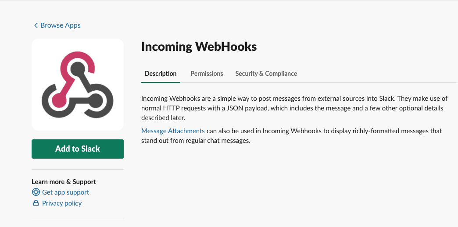
Task: Click the Incoming WebHooks page heading
Action: pyautogui.click(x=199, y=47)
